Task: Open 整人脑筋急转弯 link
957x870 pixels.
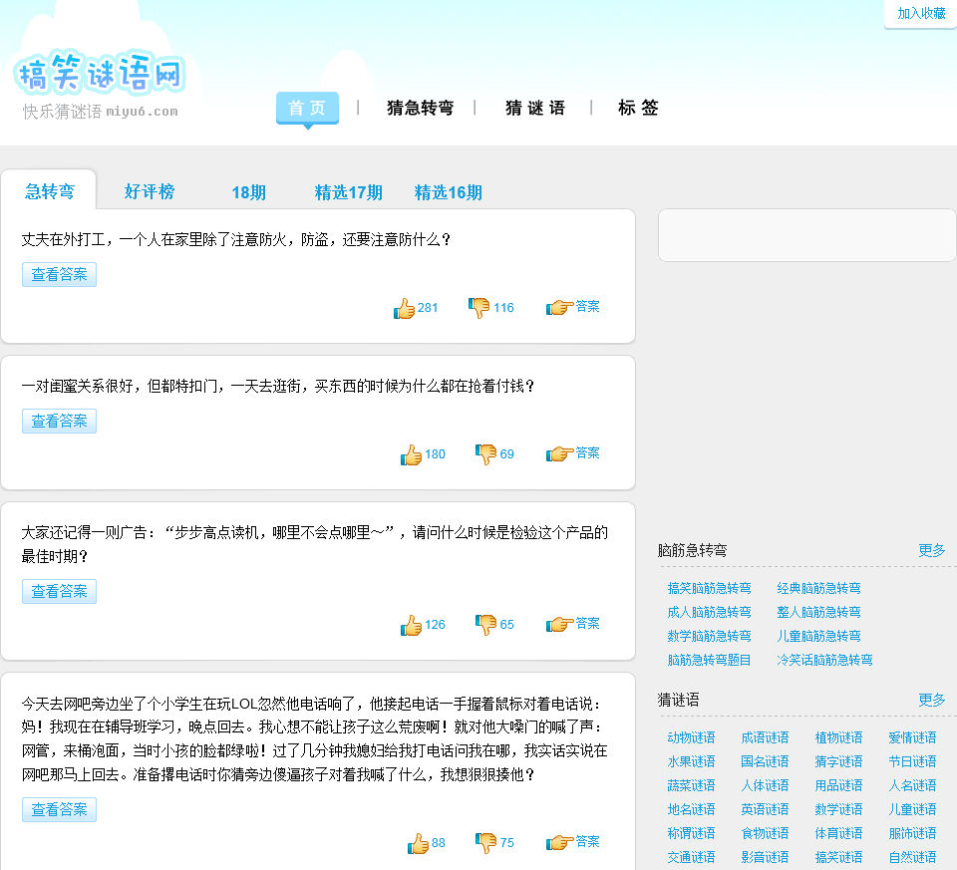Action: (819, 612)
